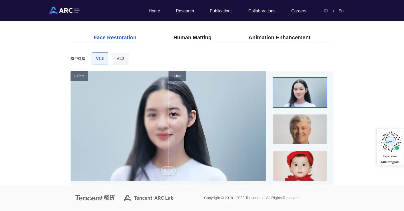Select the gray-haired man thumbnail
This screenshot has width=404, height=211.
click(x=300, y=129)
